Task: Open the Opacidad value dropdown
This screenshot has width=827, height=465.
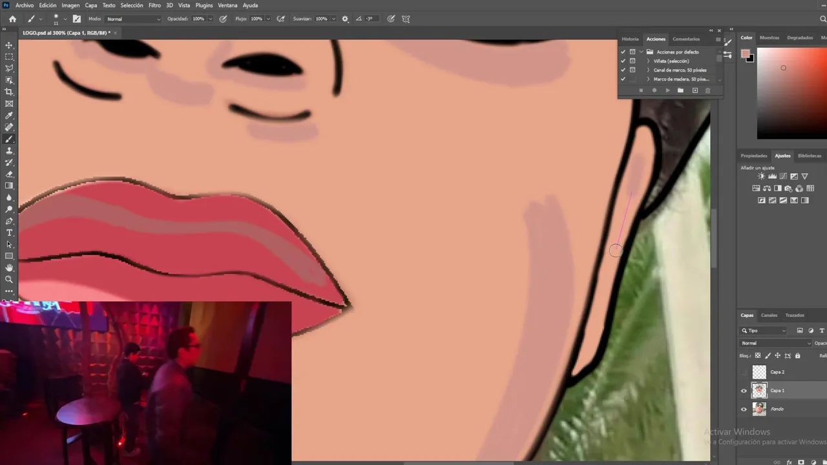Action: (210, 19)
